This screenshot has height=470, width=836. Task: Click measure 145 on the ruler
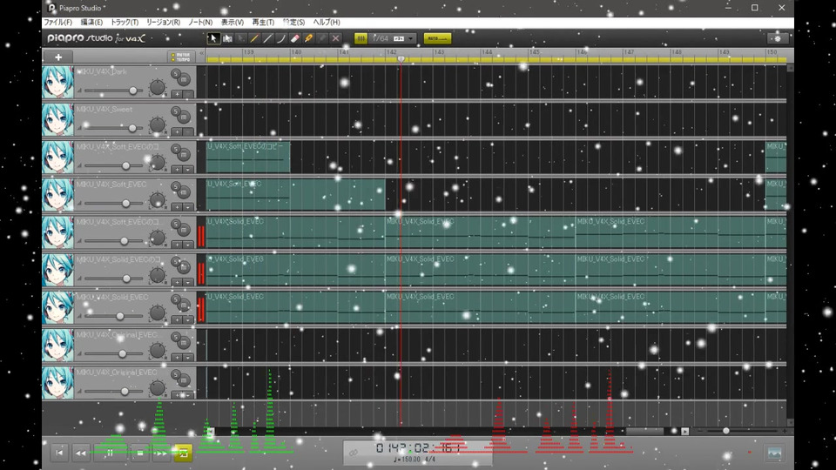click(535, 52)
